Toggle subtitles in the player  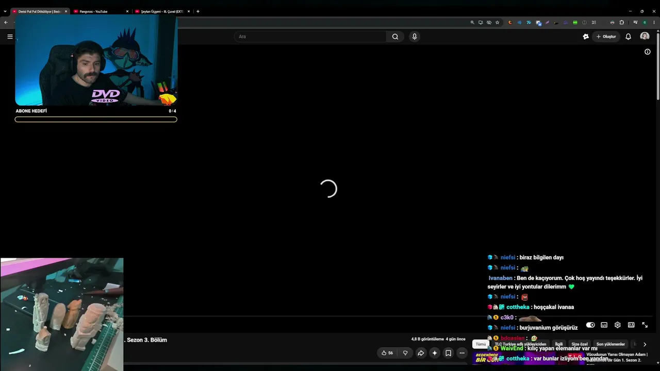(604, 325)
